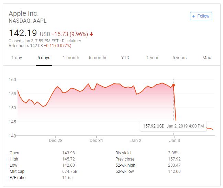Click the red down arrow icon
Image resolution: width=223 pixels, height=188 pixels.
click(91, 34)
